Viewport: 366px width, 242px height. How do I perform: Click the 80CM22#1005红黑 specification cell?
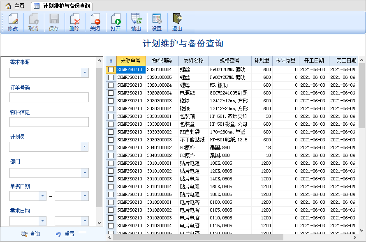230,93
